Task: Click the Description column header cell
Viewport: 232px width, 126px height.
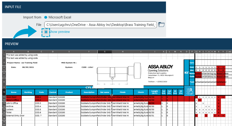Action: coord(89,92)
